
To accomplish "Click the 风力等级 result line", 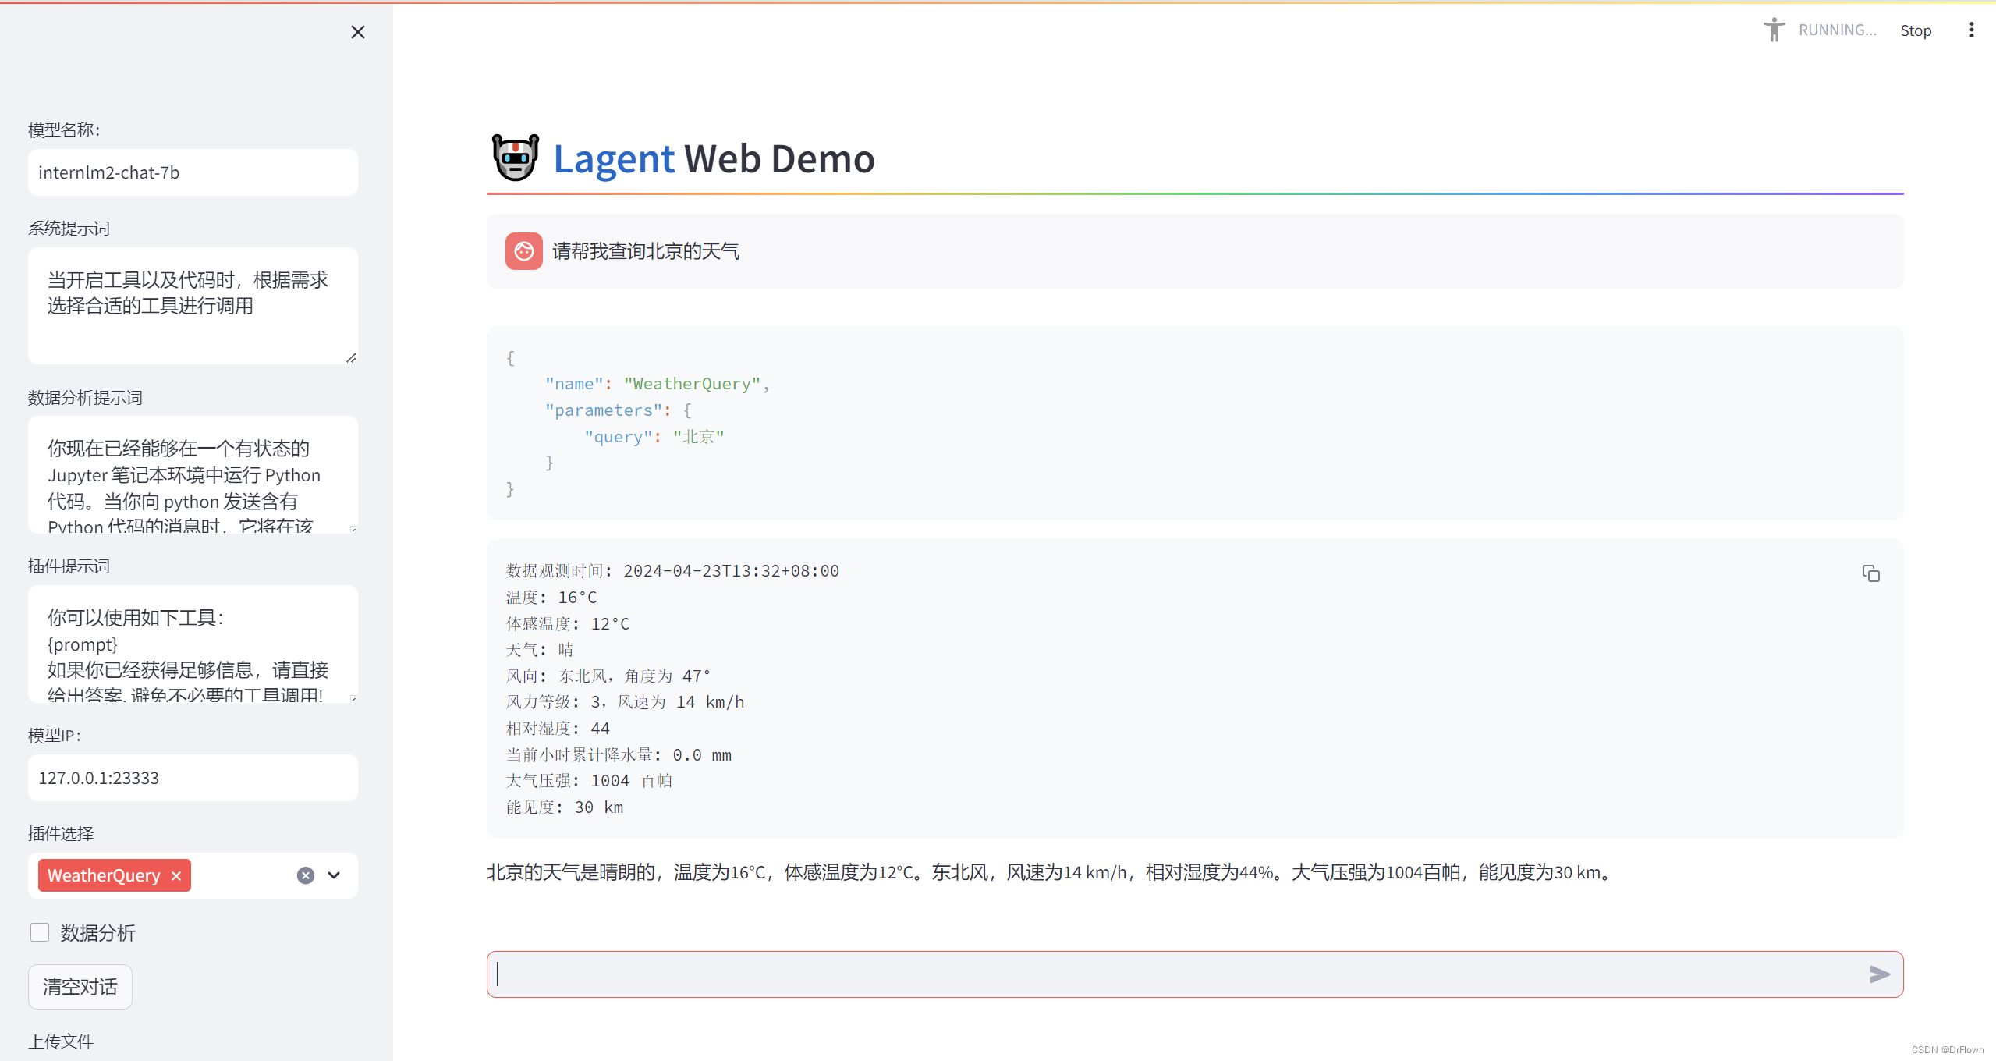I will click(626, 702).
